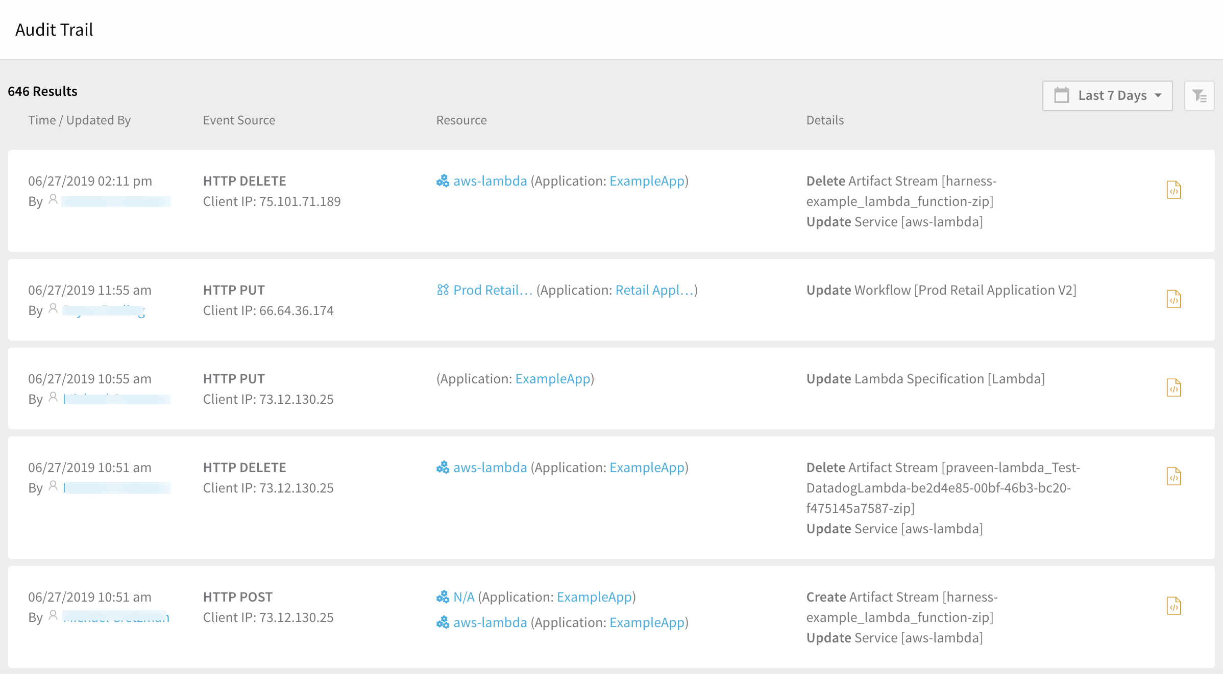1223x674 pixels.
Task: Open aws-lambda link in 02:11 pm row
Action: click(x=490, y=181)
